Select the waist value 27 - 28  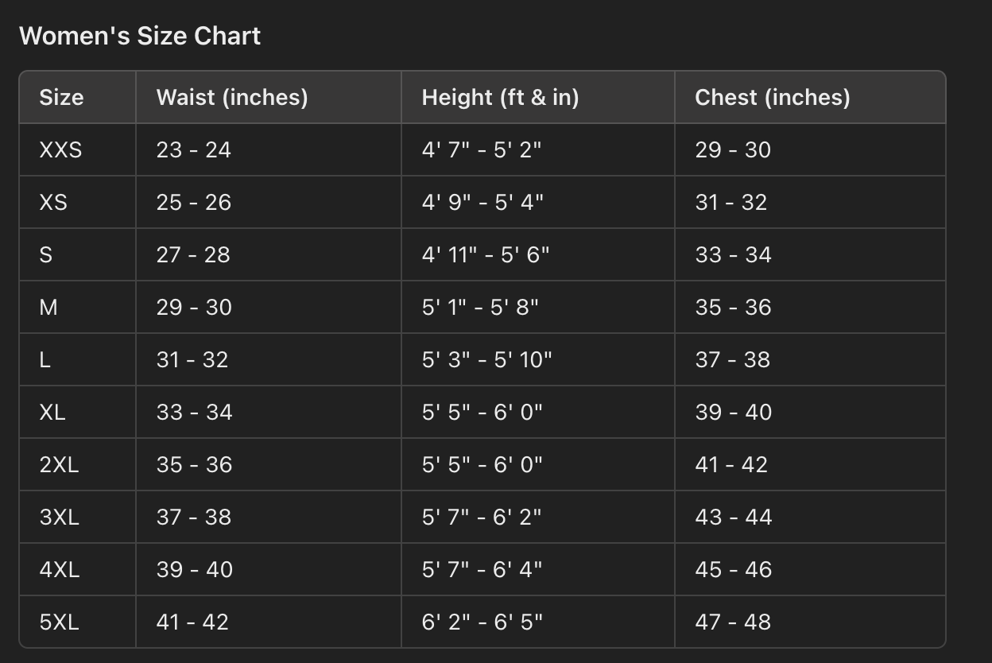click(193, 255)
